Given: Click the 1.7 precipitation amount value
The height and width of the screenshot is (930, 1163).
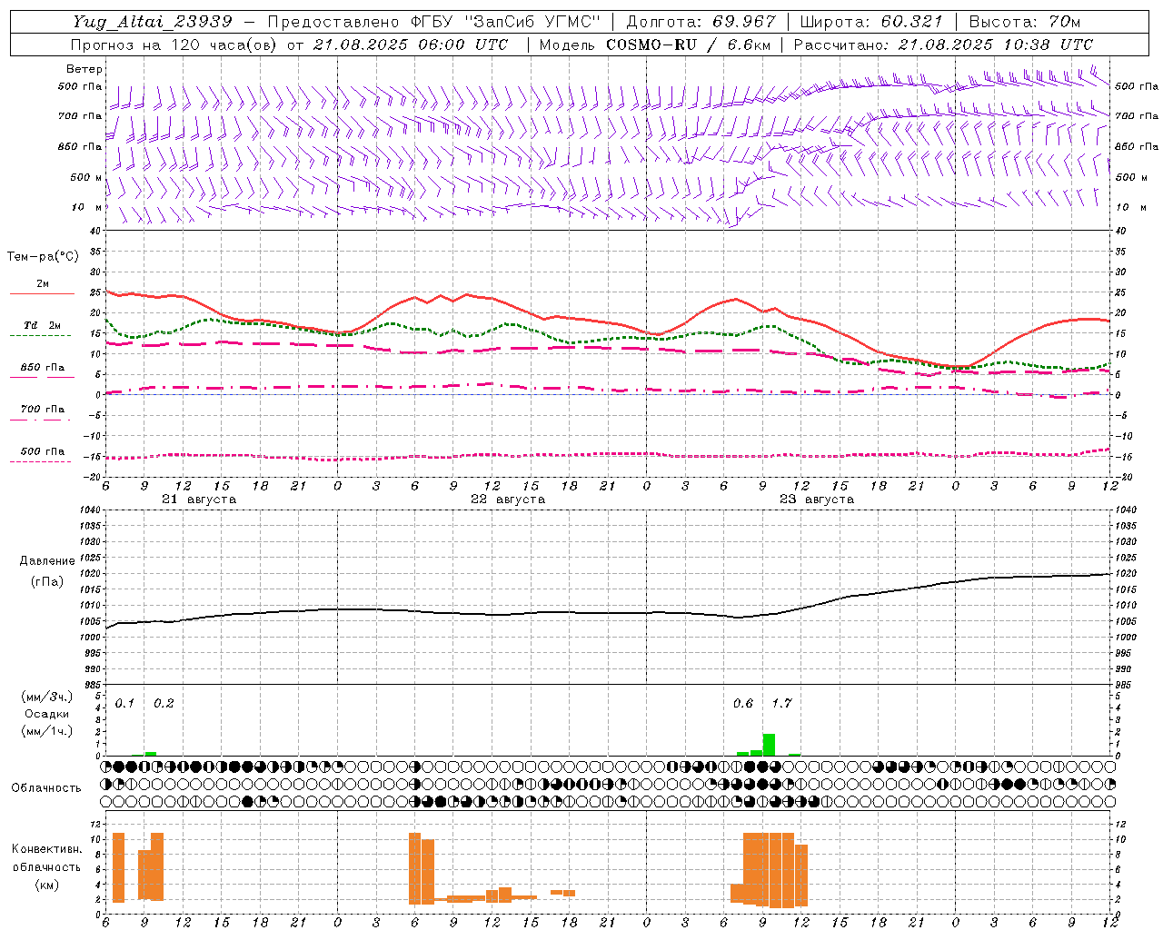Looking at the screenshot, I should tap(781, 704).
